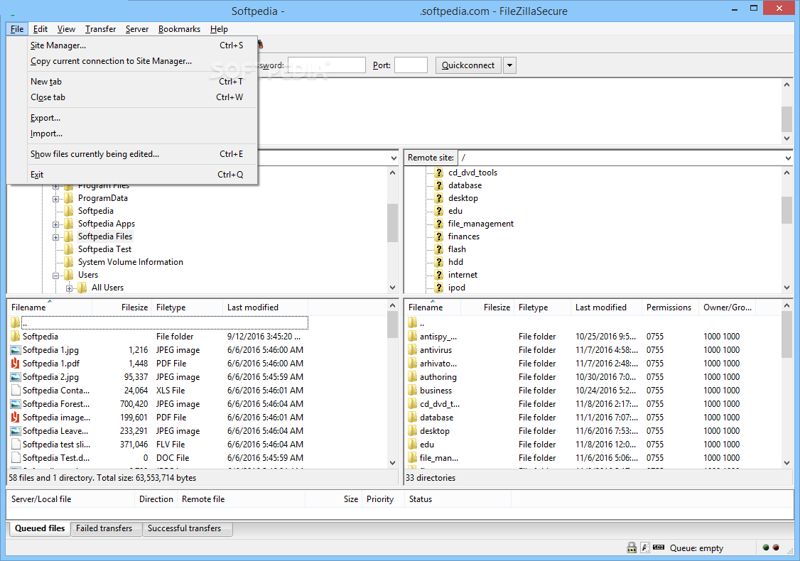Image resolution: width=800 pixels, height=561 pixels.
Task: Click the question-mark folder icon for flash
Action: click(x=439, y=249)
